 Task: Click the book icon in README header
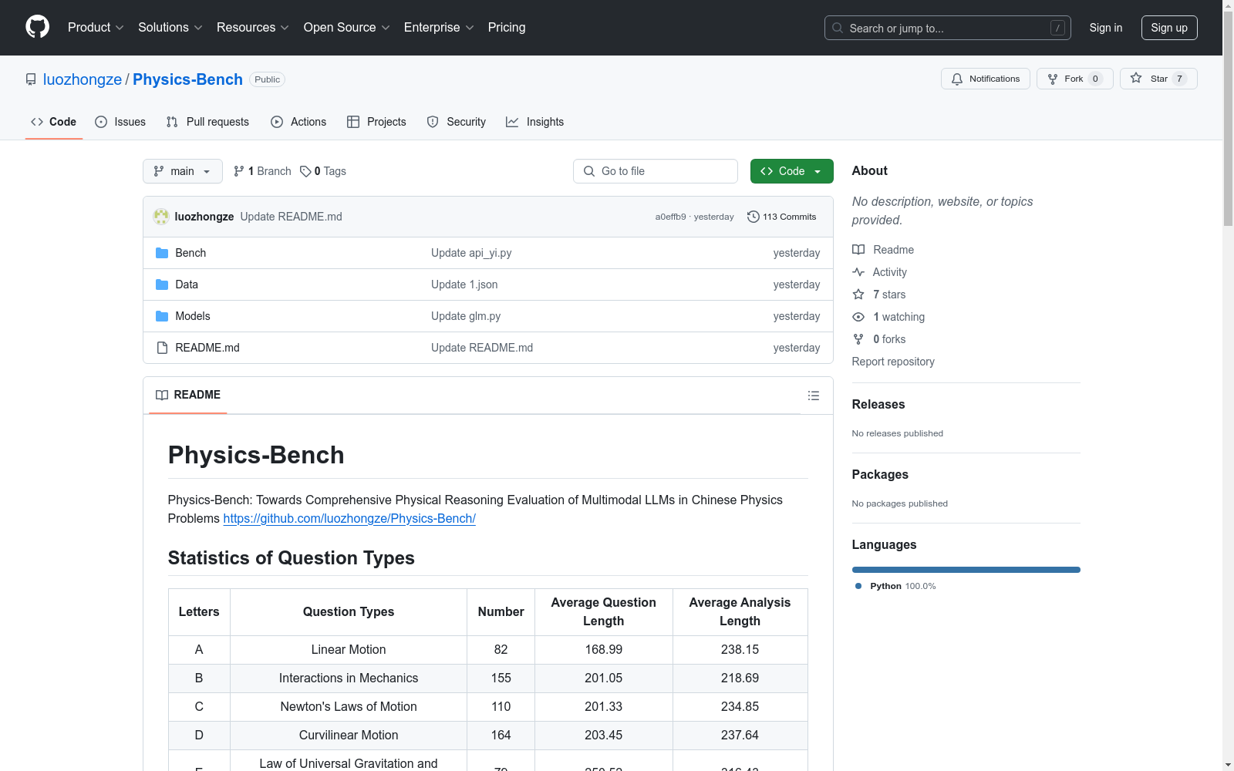(162, 395)
